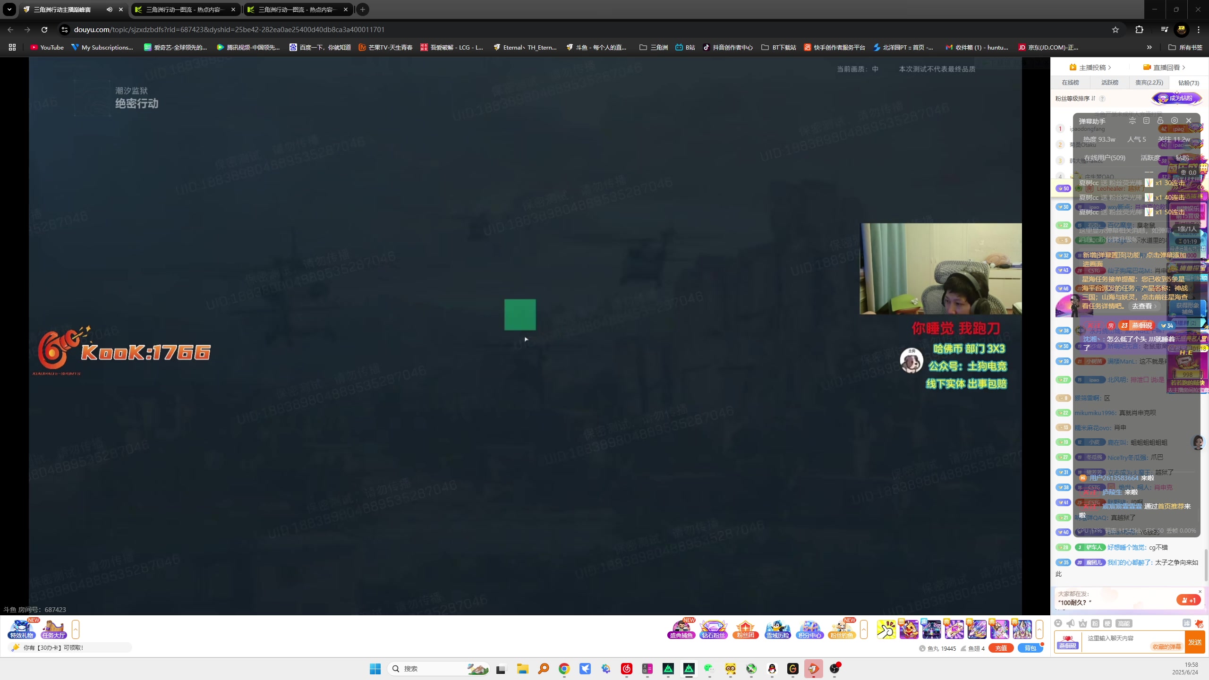
Task: Open the 积分中心 points center icon
Action: (x=809, y=629)
